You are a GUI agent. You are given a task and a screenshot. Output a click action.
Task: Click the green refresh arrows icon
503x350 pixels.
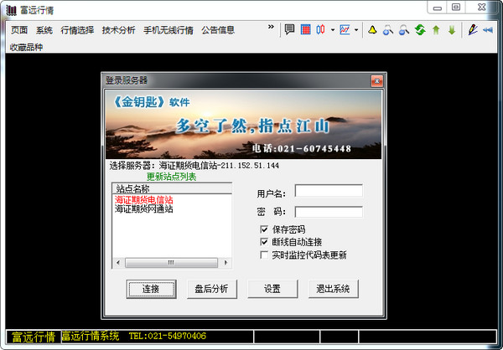pos(420,30)
